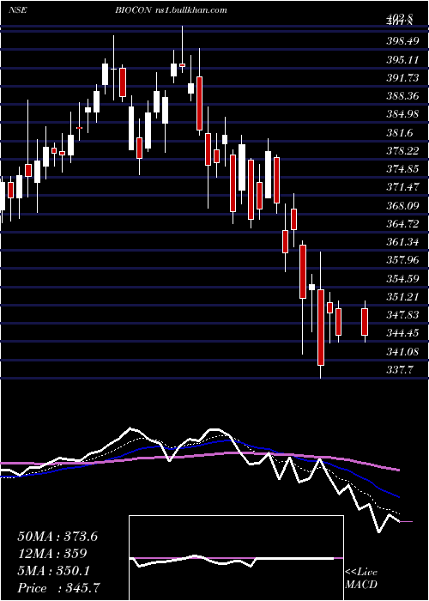429x601 pixels.
Task: Click the 364.72 price axis label
Action: tap(402, 224)
